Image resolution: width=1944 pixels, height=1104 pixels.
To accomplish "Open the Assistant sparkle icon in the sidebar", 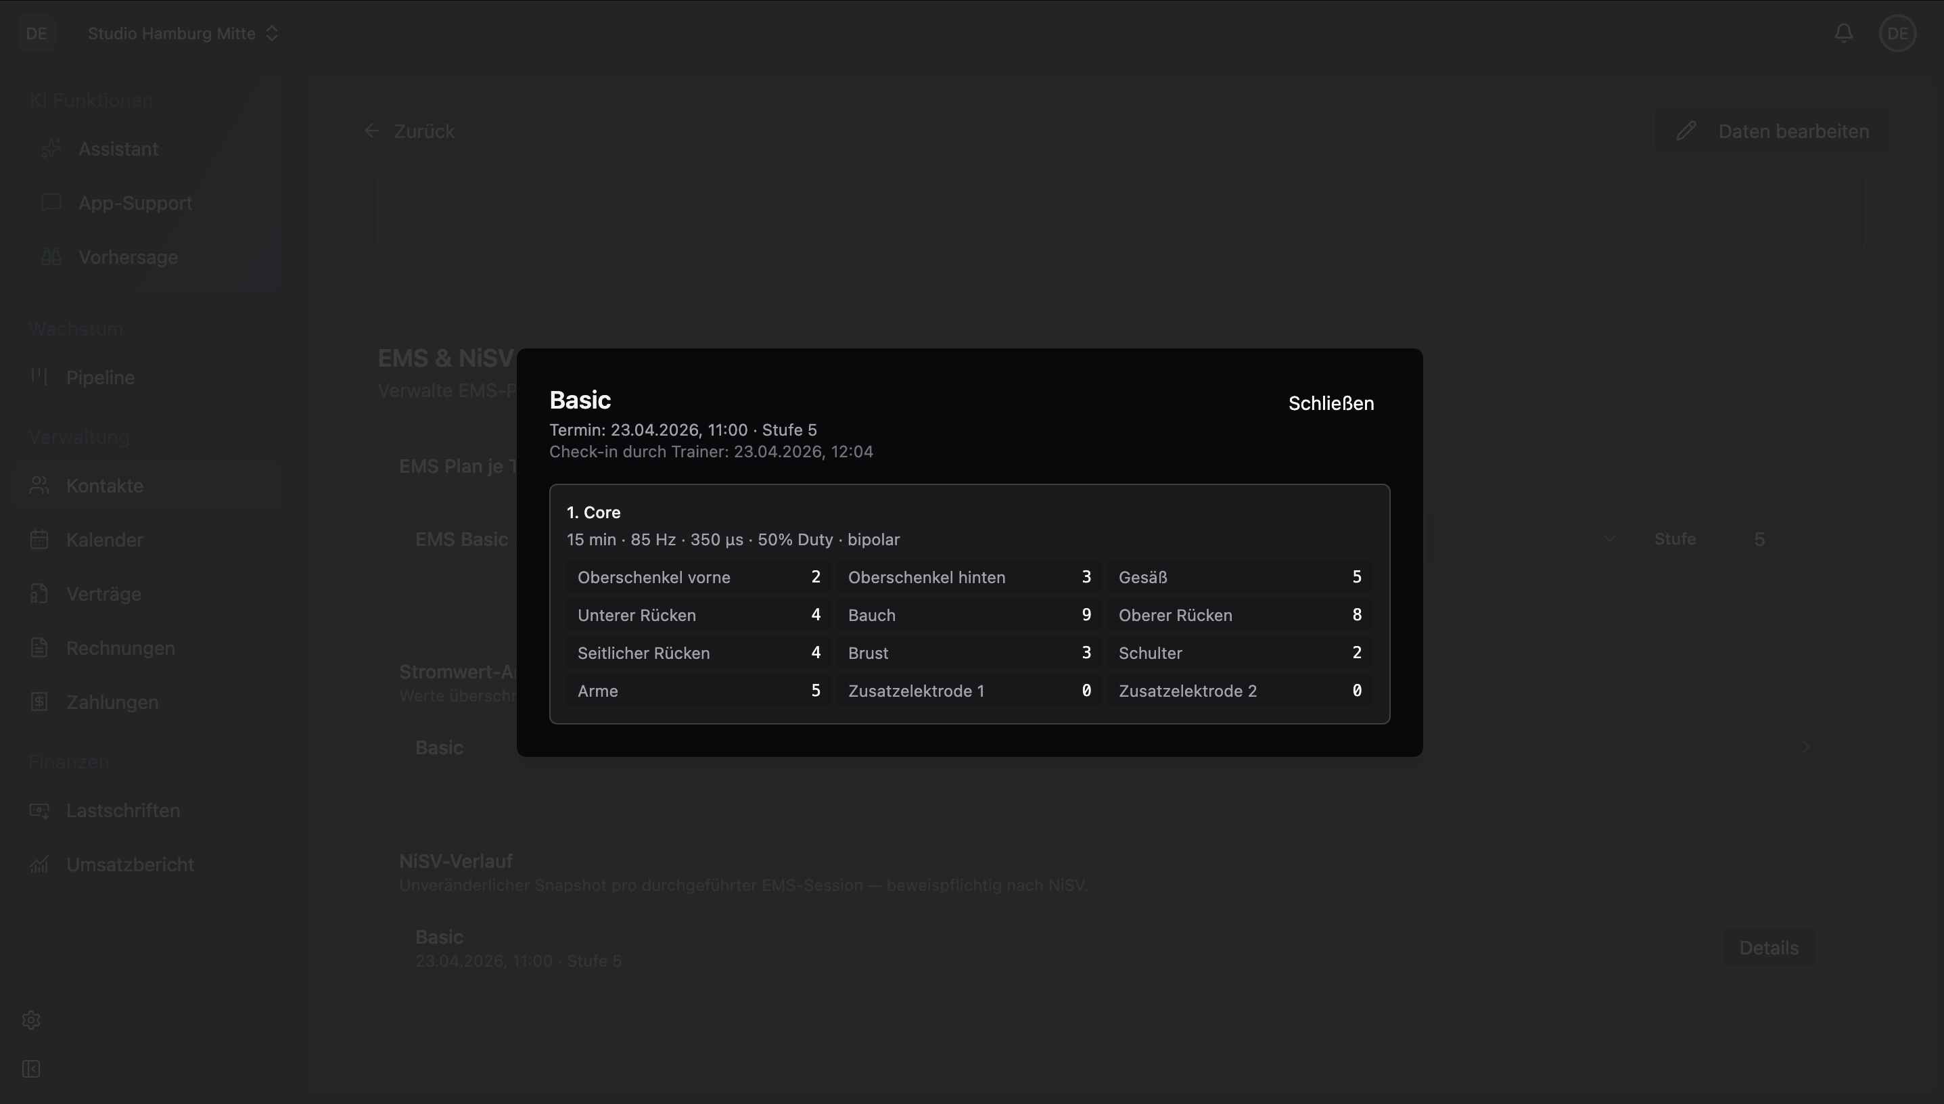I will coord(51,149).
